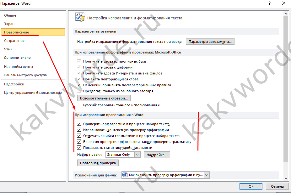Click the scrollbar down arrow
This screenshot has height=193, width=291.
pos(286,179)
